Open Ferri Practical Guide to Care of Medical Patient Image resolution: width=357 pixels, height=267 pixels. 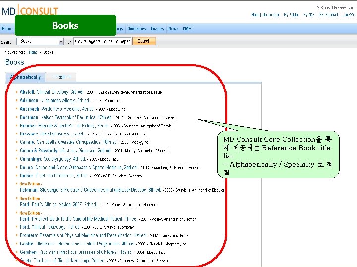[78, 219]
